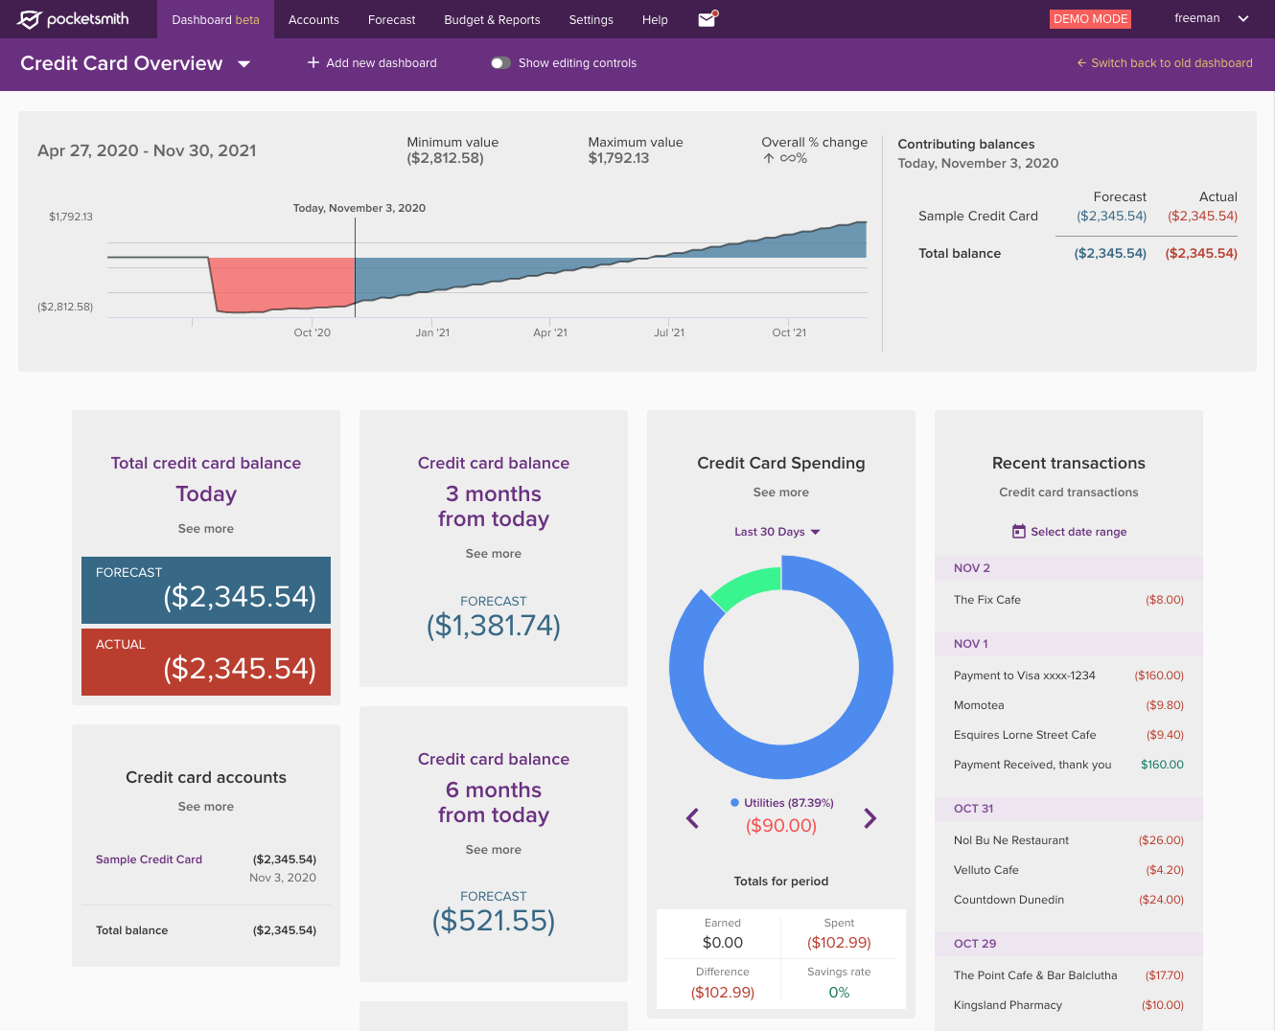Open the Last 30 Days period dropdown
The image size is (1275, 1031).
(777, 532)
